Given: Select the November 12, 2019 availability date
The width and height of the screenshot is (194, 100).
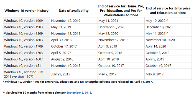Looking at the screenshot, I should click(66, 21).
